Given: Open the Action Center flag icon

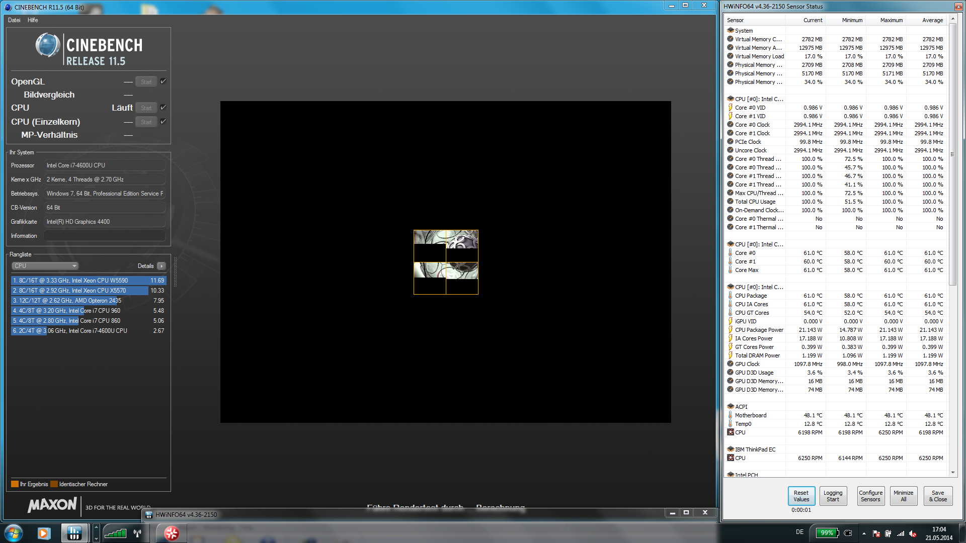Looking at the screenshot, I should click(x=876, y=533).
